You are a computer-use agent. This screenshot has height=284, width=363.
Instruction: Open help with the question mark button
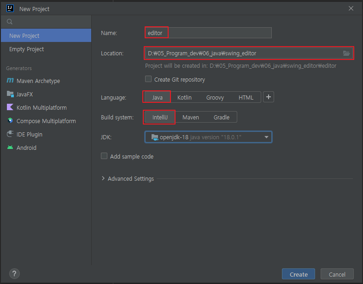(14, 273)
